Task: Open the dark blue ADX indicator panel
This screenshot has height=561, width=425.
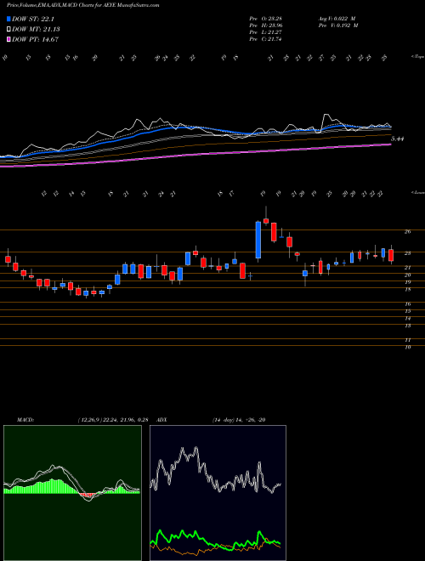Action: pyautogui.click(x=218, y=493)
